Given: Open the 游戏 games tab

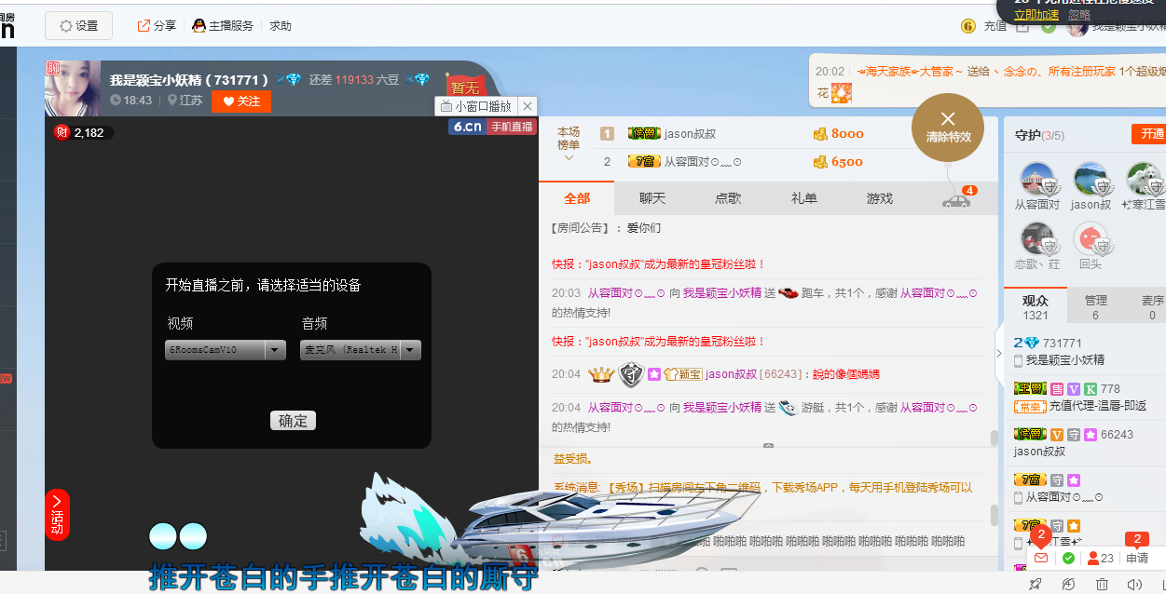Looking at the screenshot, I should pyautogui.click(x=879, y=198).
